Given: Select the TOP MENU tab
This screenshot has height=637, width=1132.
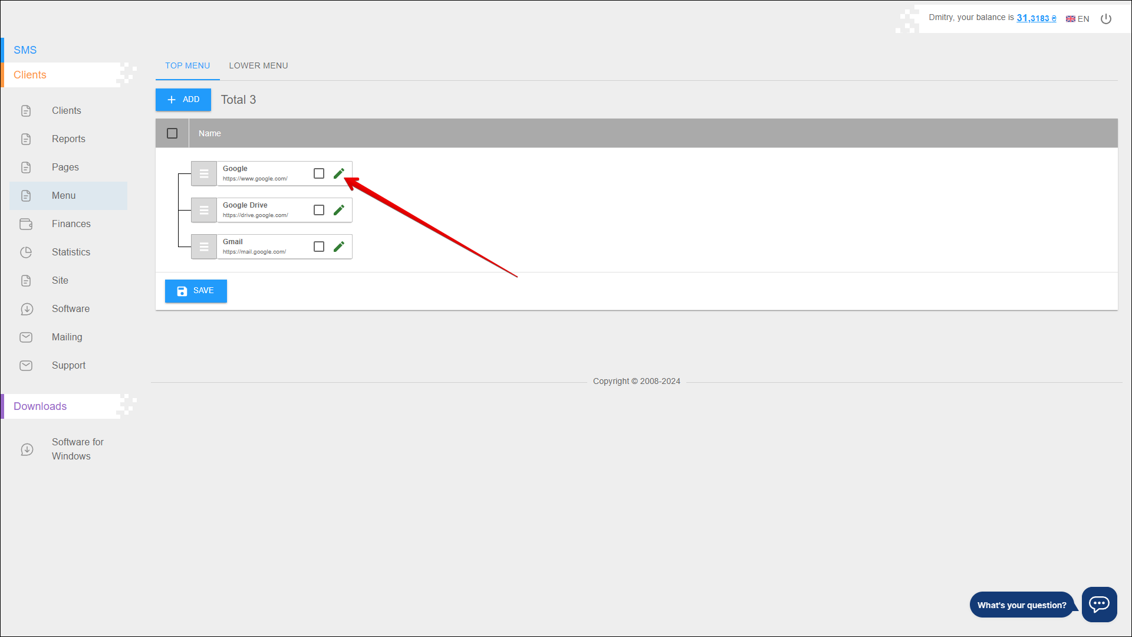Looking at the screenshot, I should [187, 65].
